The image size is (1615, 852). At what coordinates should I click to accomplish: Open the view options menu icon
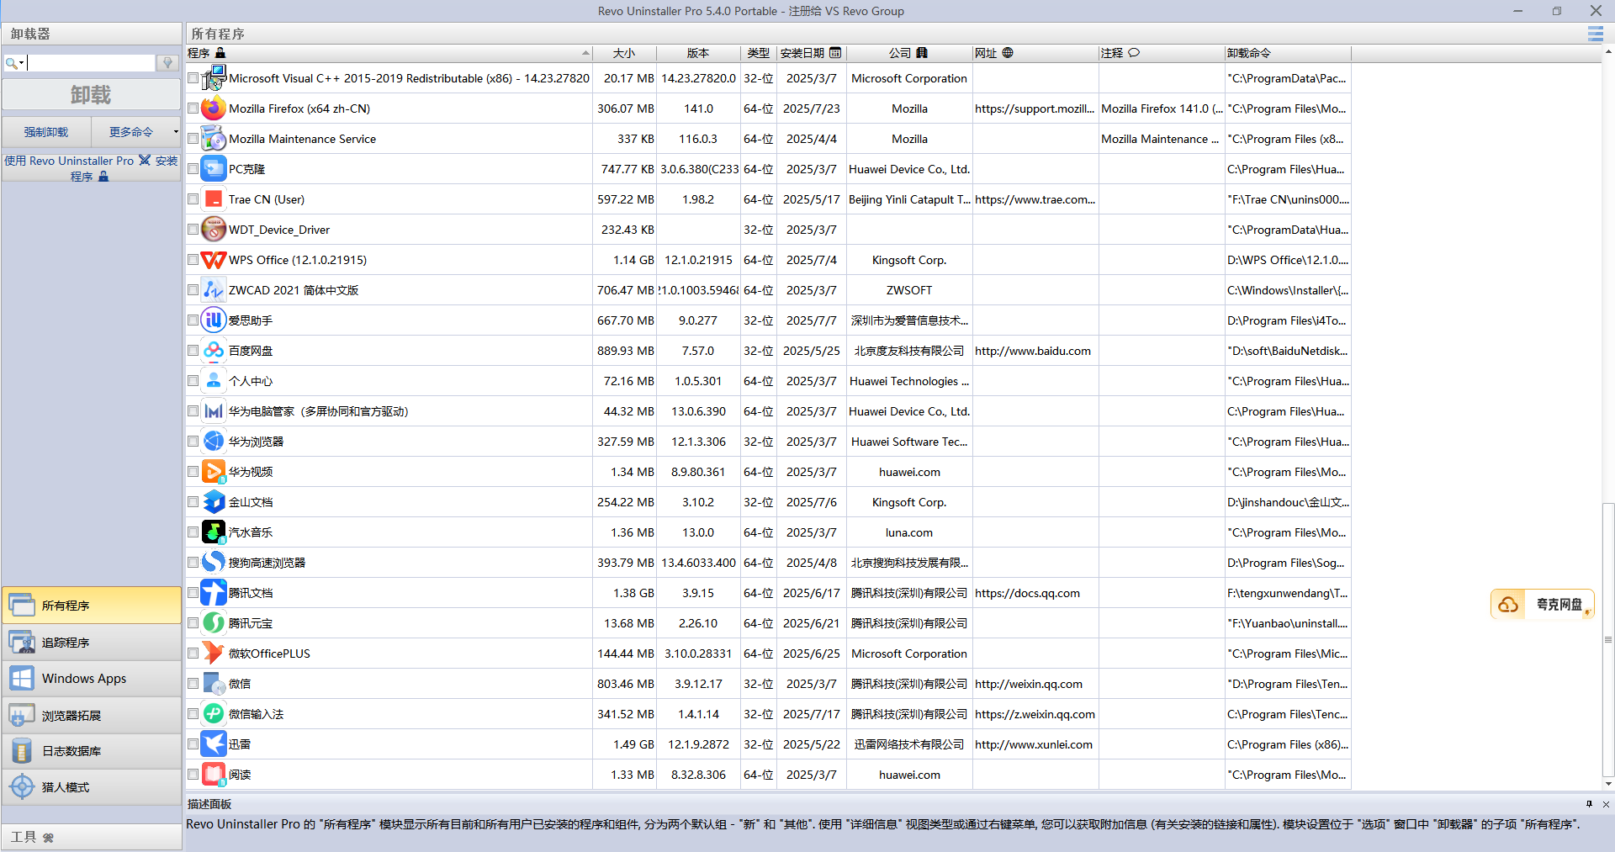[x=1595, y=34]
